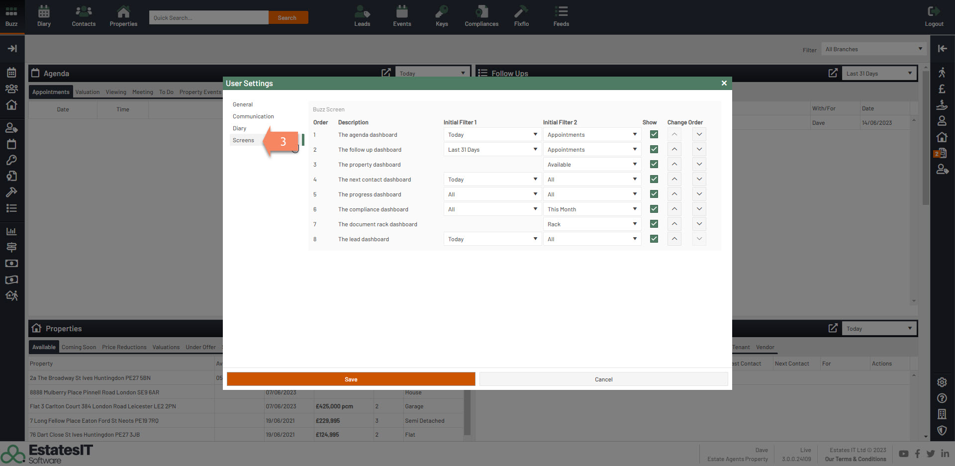Open the Fixflo hammer icon
The width and height of the screenshot is (955, 466).
pos(521,16)
